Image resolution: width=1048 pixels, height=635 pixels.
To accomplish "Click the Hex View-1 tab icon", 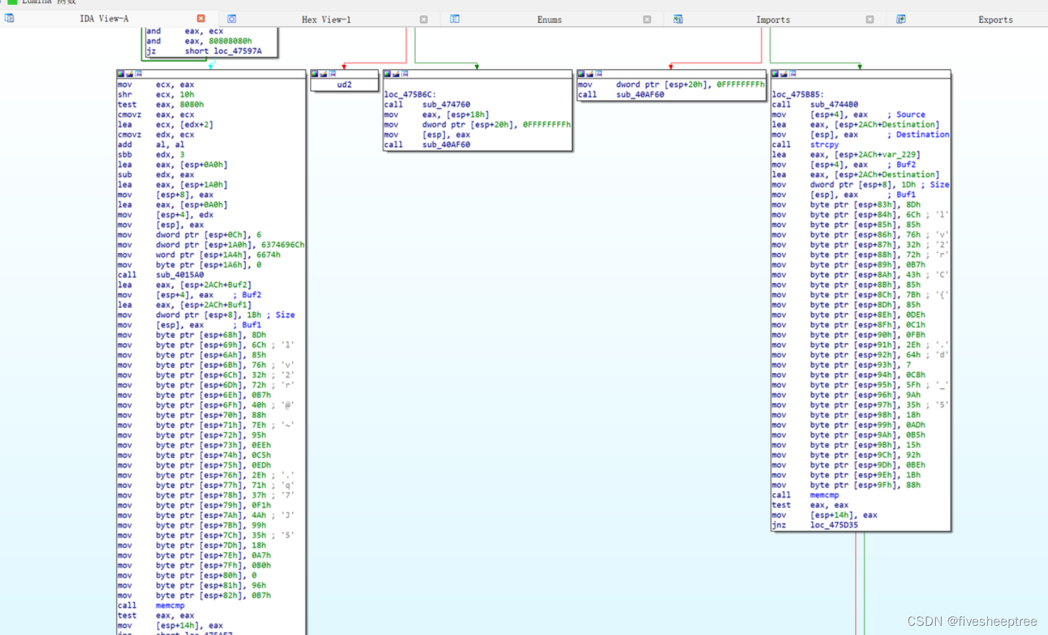I will click(231, 19).
